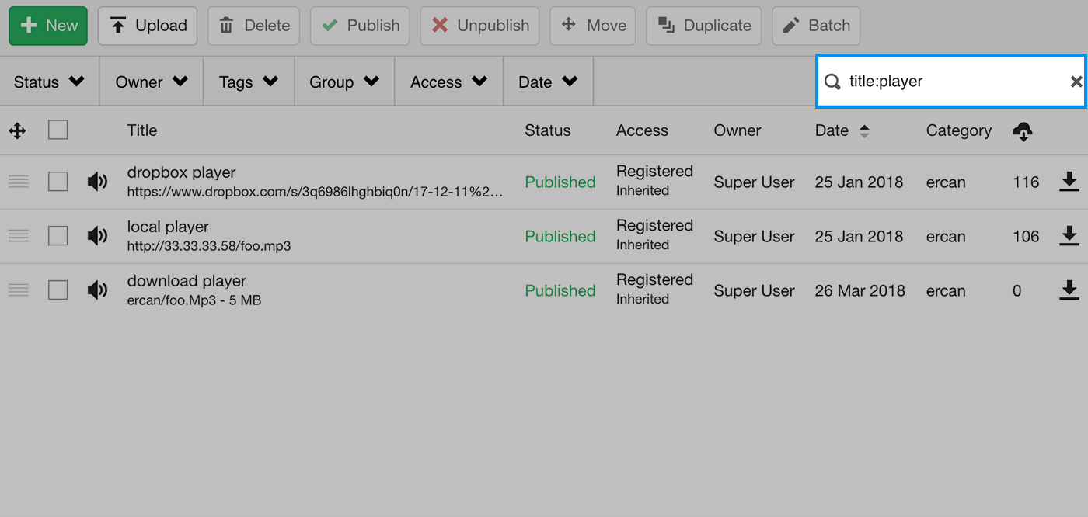Click the speaker icon for dropbox player
Viewport: 1088px width, 517px height.
(97, 182)
